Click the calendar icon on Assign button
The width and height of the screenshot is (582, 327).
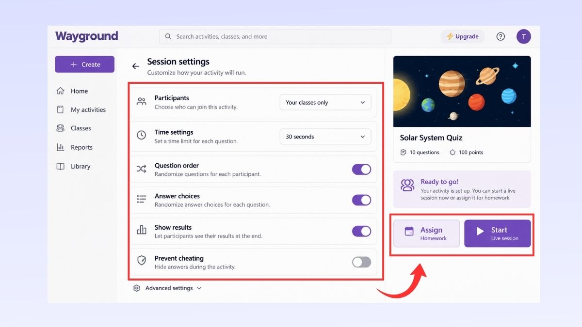click(409, 232)
